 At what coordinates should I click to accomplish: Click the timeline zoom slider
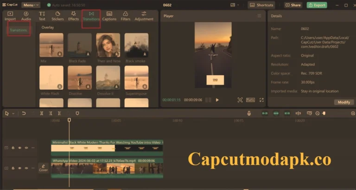pos(324,113)
